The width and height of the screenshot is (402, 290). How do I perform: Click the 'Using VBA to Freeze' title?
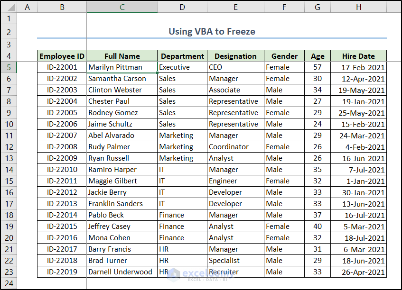tap(212, 32)
